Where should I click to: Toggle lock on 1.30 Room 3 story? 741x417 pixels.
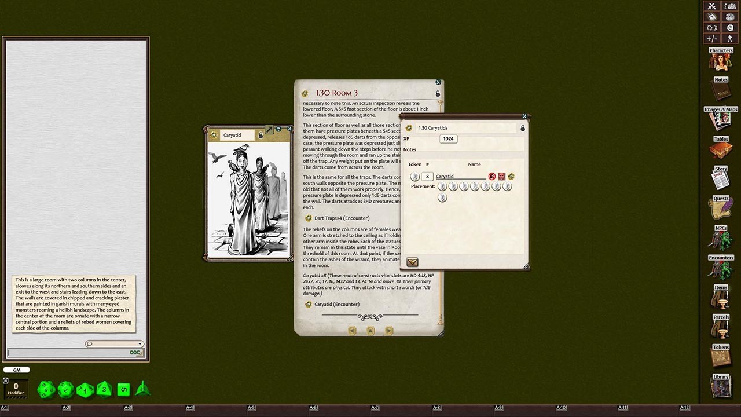click(x=438, y=93)
